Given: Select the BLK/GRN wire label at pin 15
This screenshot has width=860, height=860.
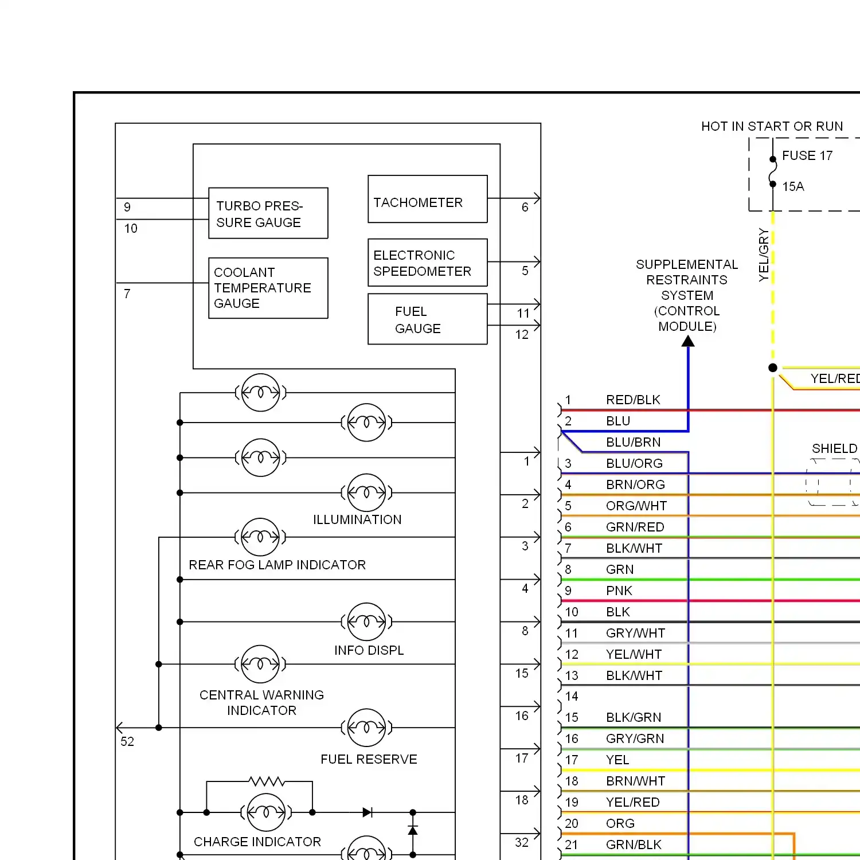Looking at the screenshot, I should 634,717.
